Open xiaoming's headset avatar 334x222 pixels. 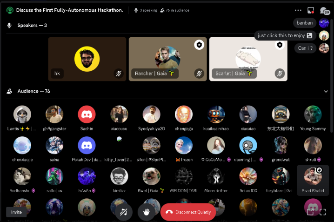[x=248, y=145]
